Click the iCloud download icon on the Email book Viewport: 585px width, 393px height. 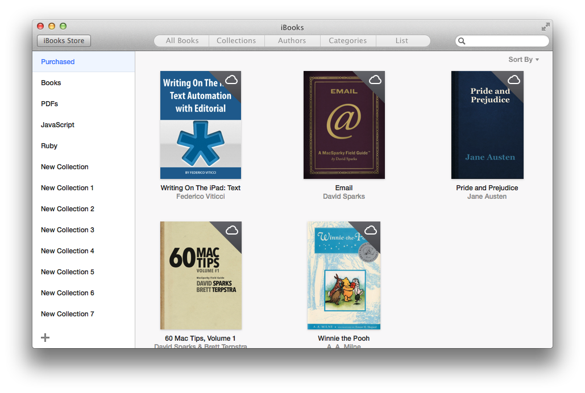click(x=375, y=80)
